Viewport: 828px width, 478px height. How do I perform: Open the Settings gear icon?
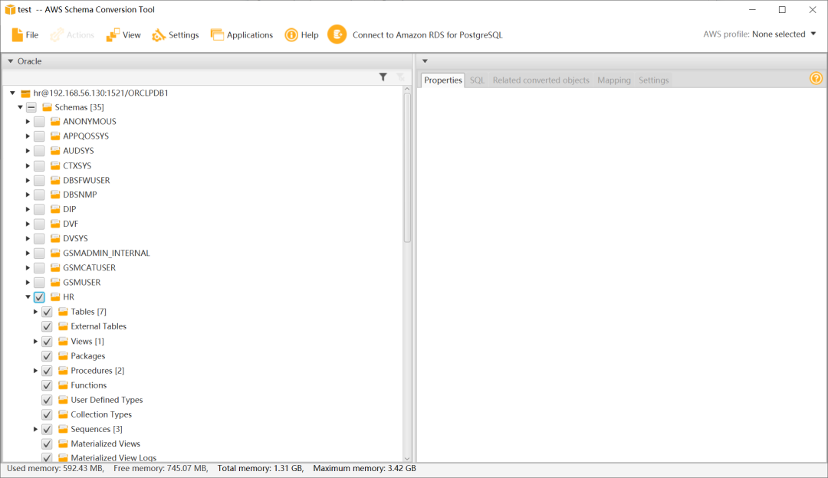tap(159, 35)
